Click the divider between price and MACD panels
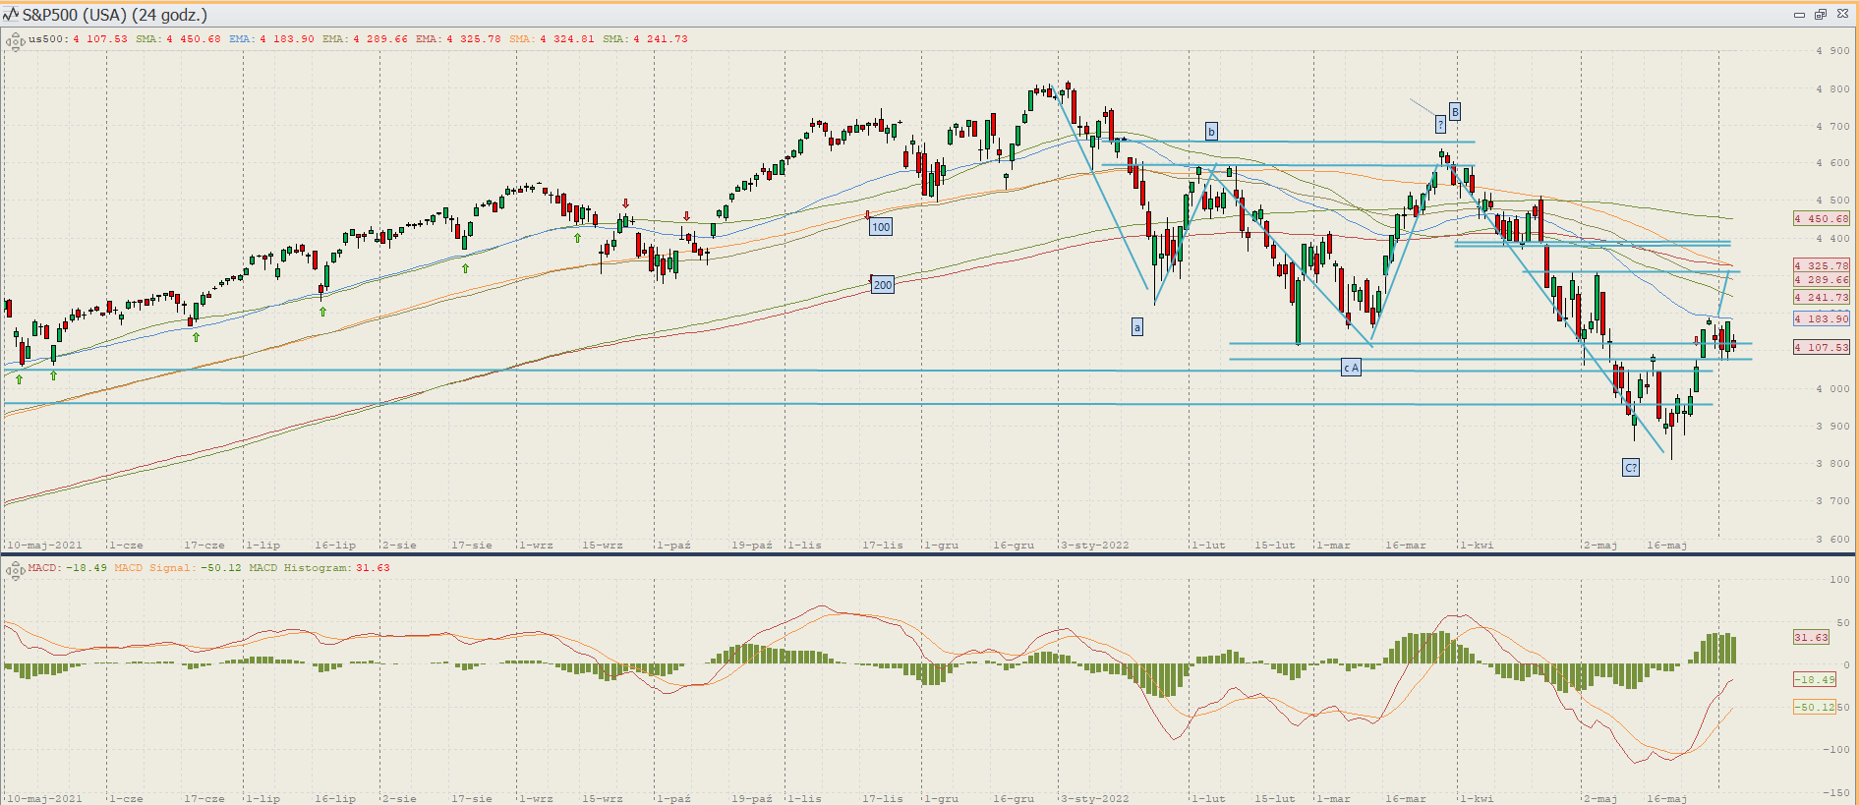 (x=929, y=555)
